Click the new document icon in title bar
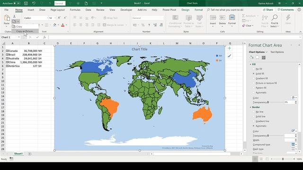 (86, 3)
